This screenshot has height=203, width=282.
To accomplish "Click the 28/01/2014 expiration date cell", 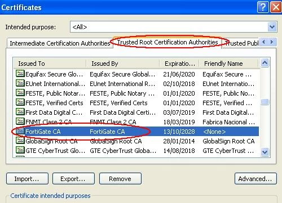I will 179,141.
